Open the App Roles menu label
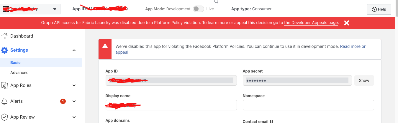 pos(21,85)
